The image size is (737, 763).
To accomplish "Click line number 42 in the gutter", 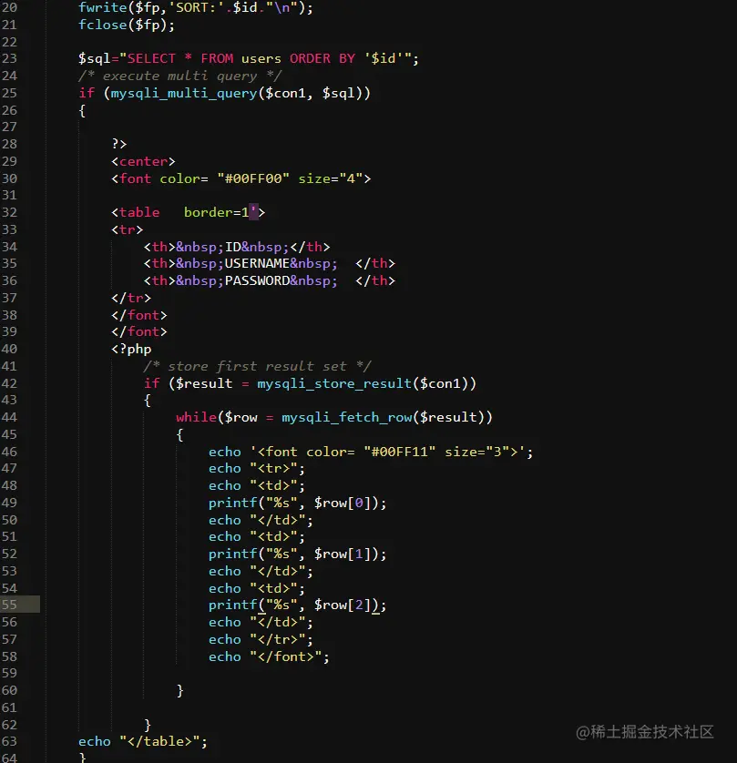I will pos(9,384).
